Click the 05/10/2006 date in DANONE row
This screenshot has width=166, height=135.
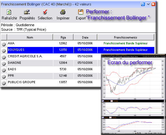85,63
